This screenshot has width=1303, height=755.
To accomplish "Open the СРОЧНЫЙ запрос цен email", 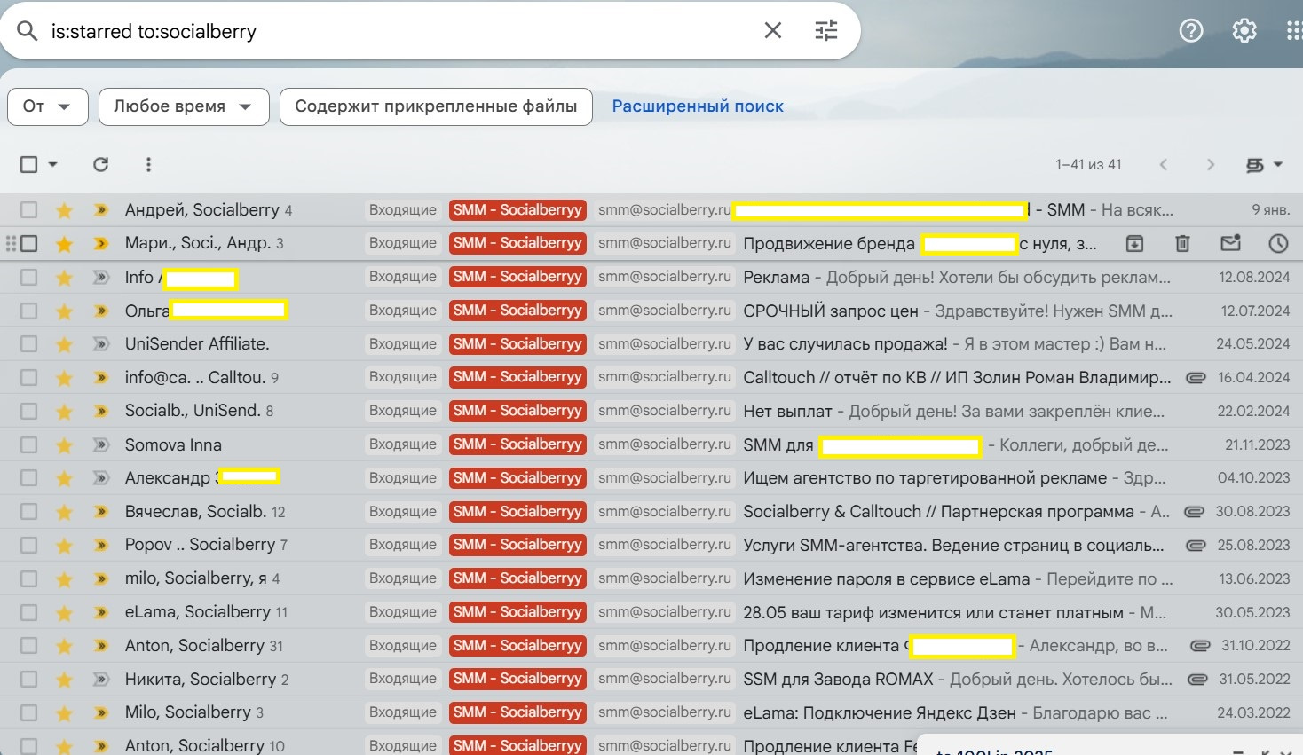I will [x=958, y=311].
